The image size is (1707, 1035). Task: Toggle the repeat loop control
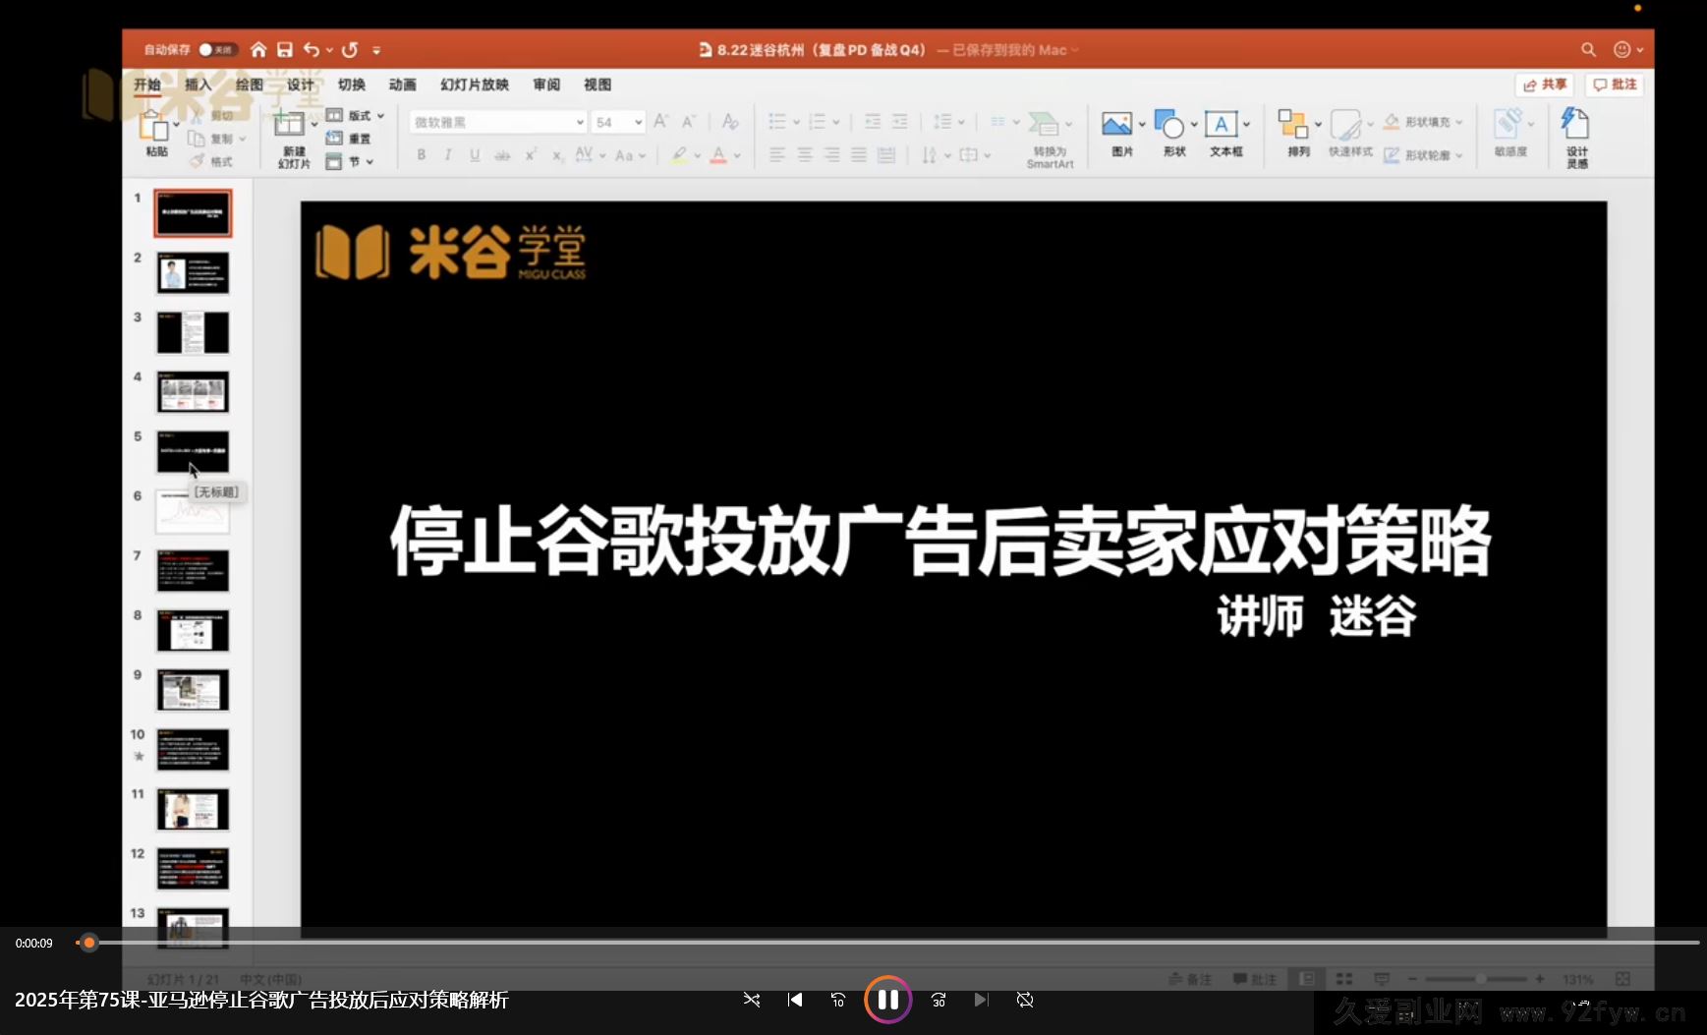[1025, 1000]
